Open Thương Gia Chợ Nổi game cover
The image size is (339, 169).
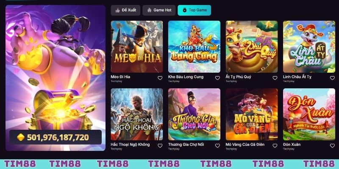click(194, 114)
